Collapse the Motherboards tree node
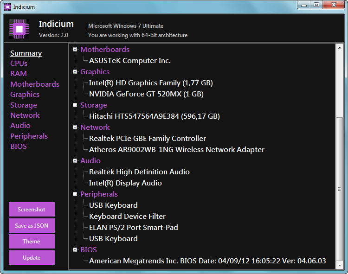 coord(75,50)
